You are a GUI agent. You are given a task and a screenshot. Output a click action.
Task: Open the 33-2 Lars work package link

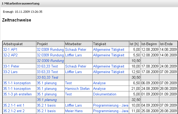coord(11,72)
